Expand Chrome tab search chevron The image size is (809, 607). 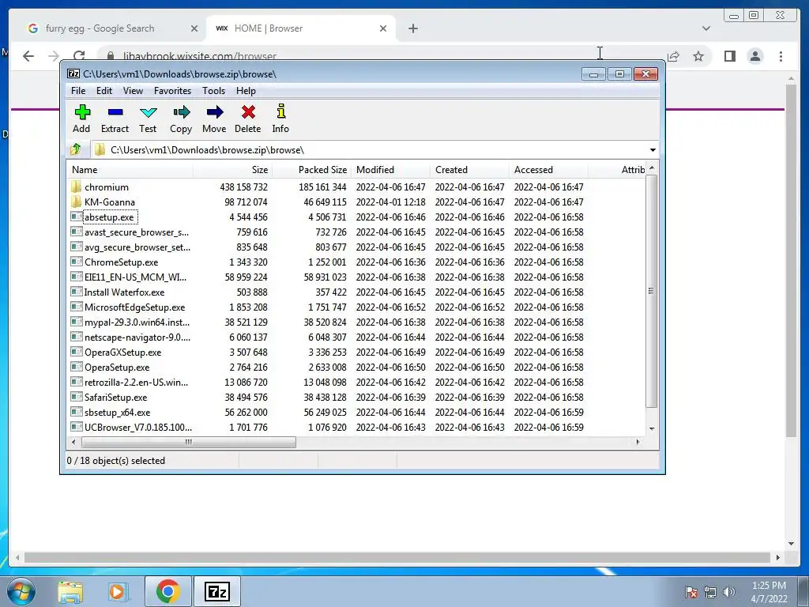[x=706, y=28]
